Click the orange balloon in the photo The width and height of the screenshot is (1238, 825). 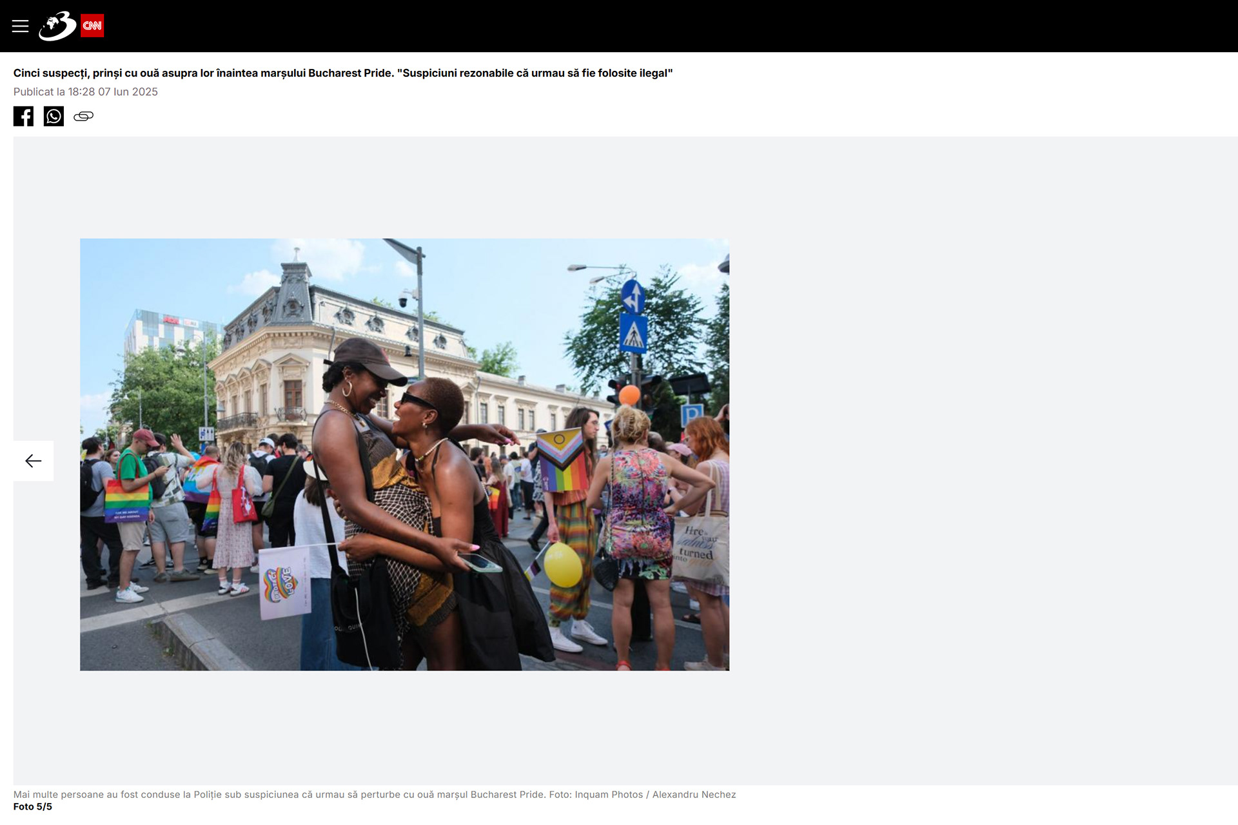[x=629, y=394]
